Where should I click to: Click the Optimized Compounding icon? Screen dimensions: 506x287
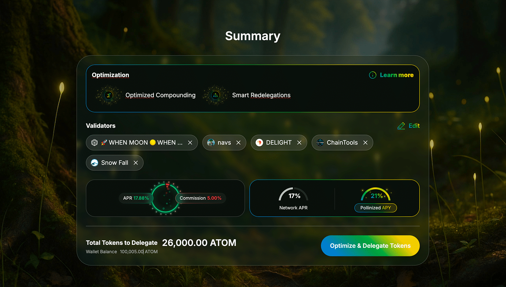(109, 95)
